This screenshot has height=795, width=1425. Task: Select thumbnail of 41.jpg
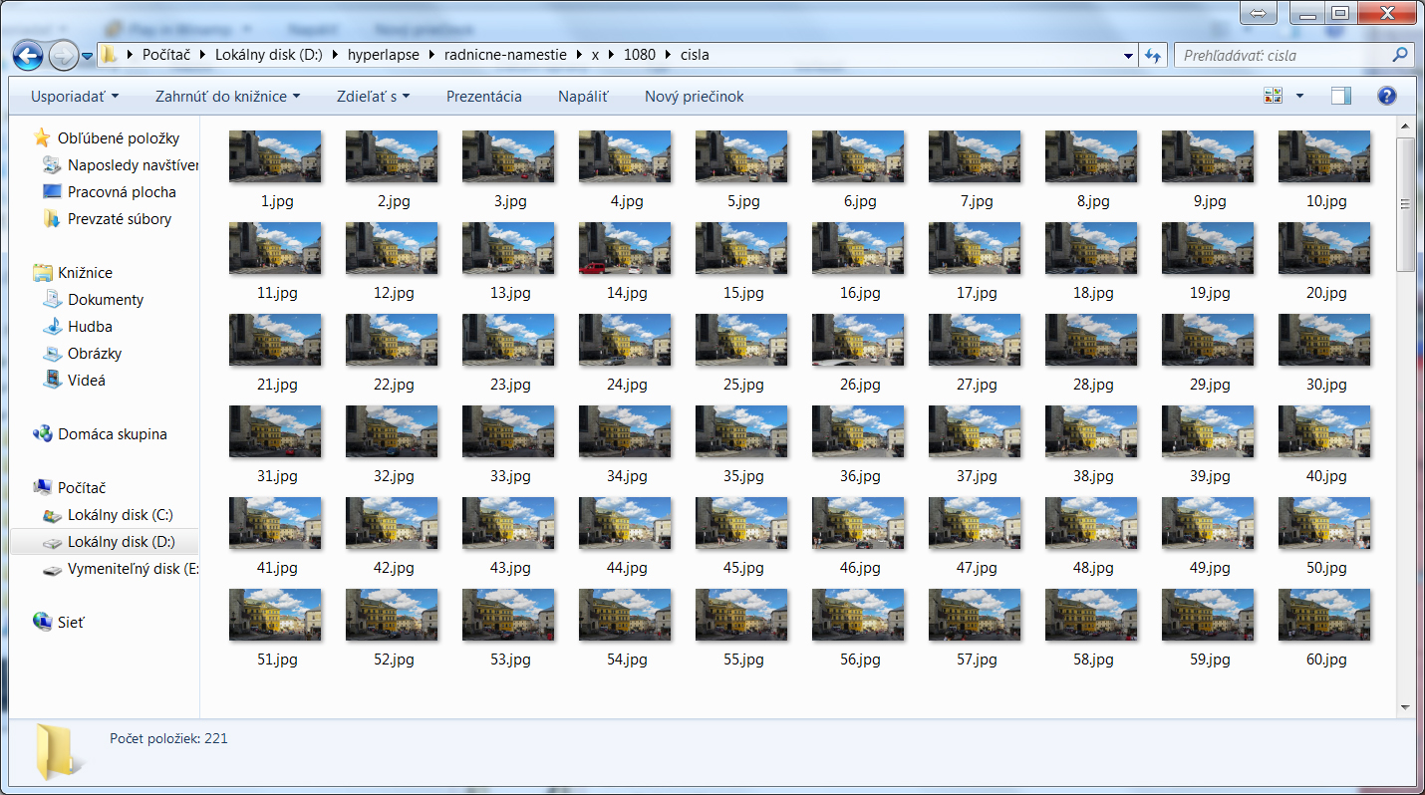(275, 523)
